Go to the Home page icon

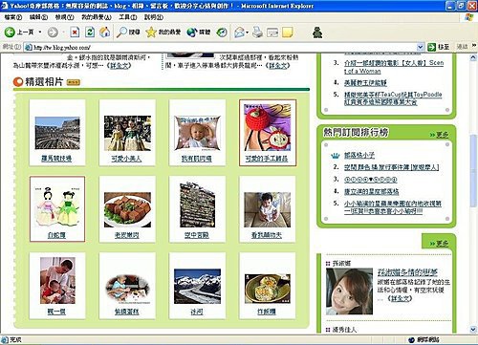point(104,32)
